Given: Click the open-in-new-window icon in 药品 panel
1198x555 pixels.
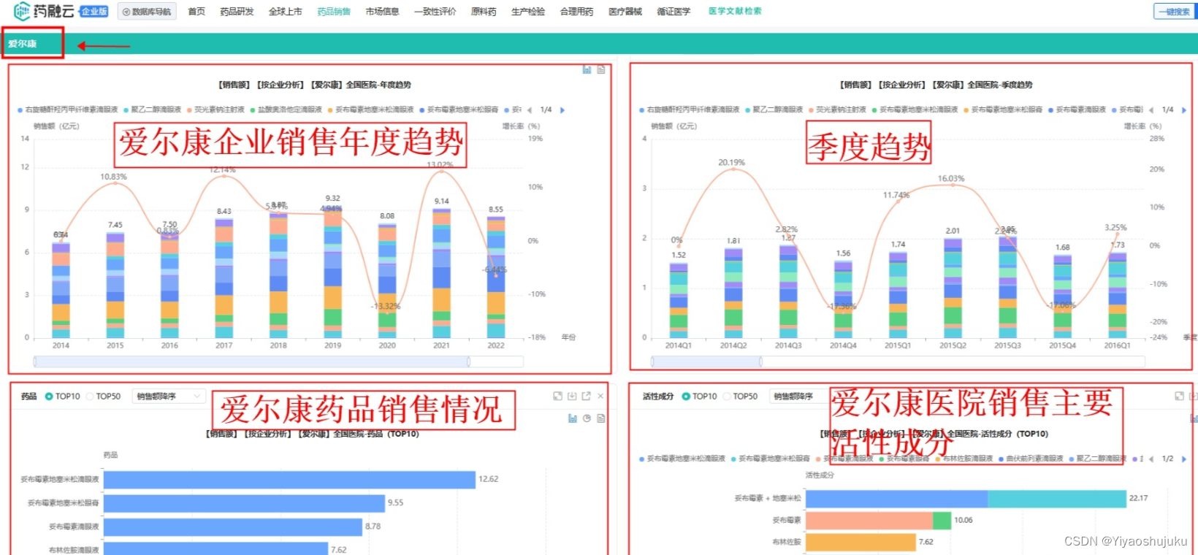Looking at the screenshot, I should [586, 396].
